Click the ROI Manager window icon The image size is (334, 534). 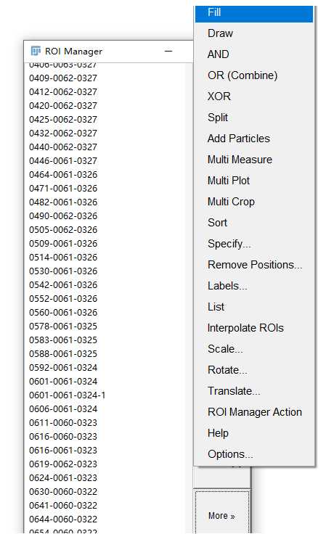(36, 51)
